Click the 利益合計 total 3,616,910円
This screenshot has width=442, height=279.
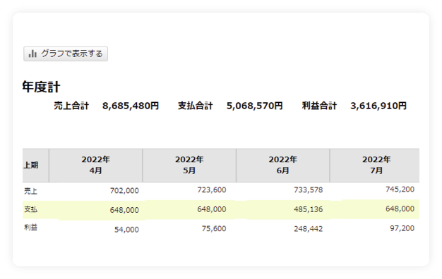(378, 106)
